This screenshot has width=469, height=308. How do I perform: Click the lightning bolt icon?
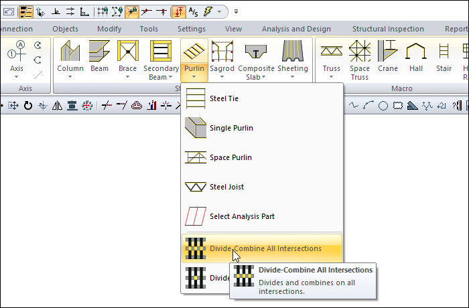point(208,12)
